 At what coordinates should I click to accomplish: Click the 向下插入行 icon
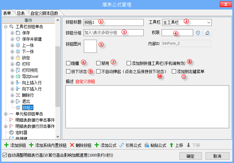coord(18,89)
